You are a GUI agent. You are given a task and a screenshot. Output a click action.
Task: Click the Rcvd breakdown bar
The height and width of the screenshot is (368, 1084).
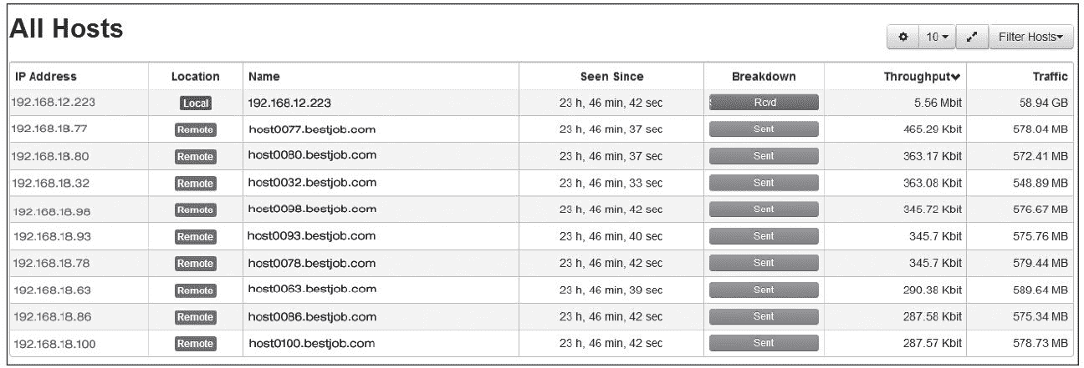pos(764,103)
